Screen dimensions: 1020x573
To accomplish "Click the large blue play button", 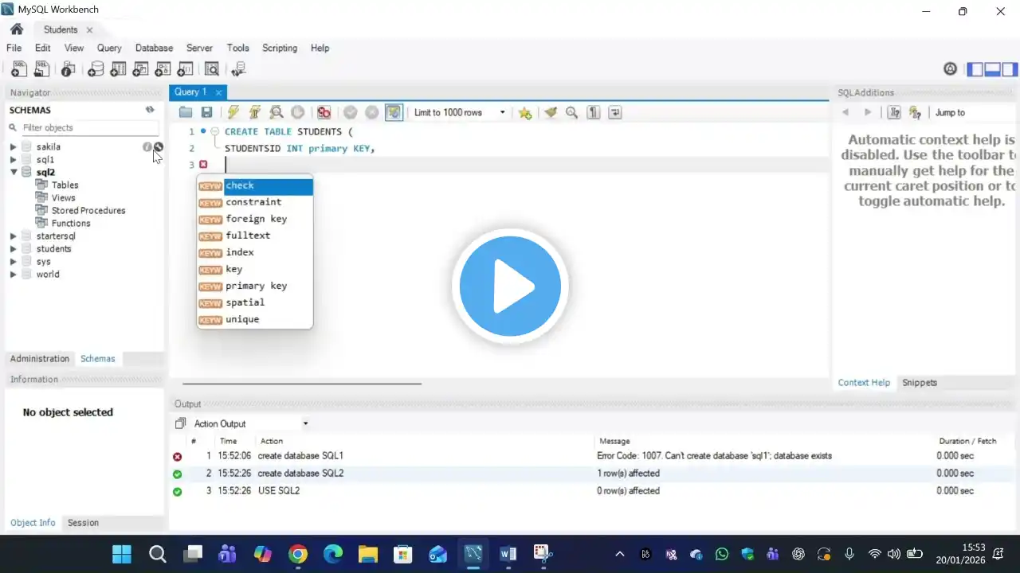I will click(x=510, y=286).
